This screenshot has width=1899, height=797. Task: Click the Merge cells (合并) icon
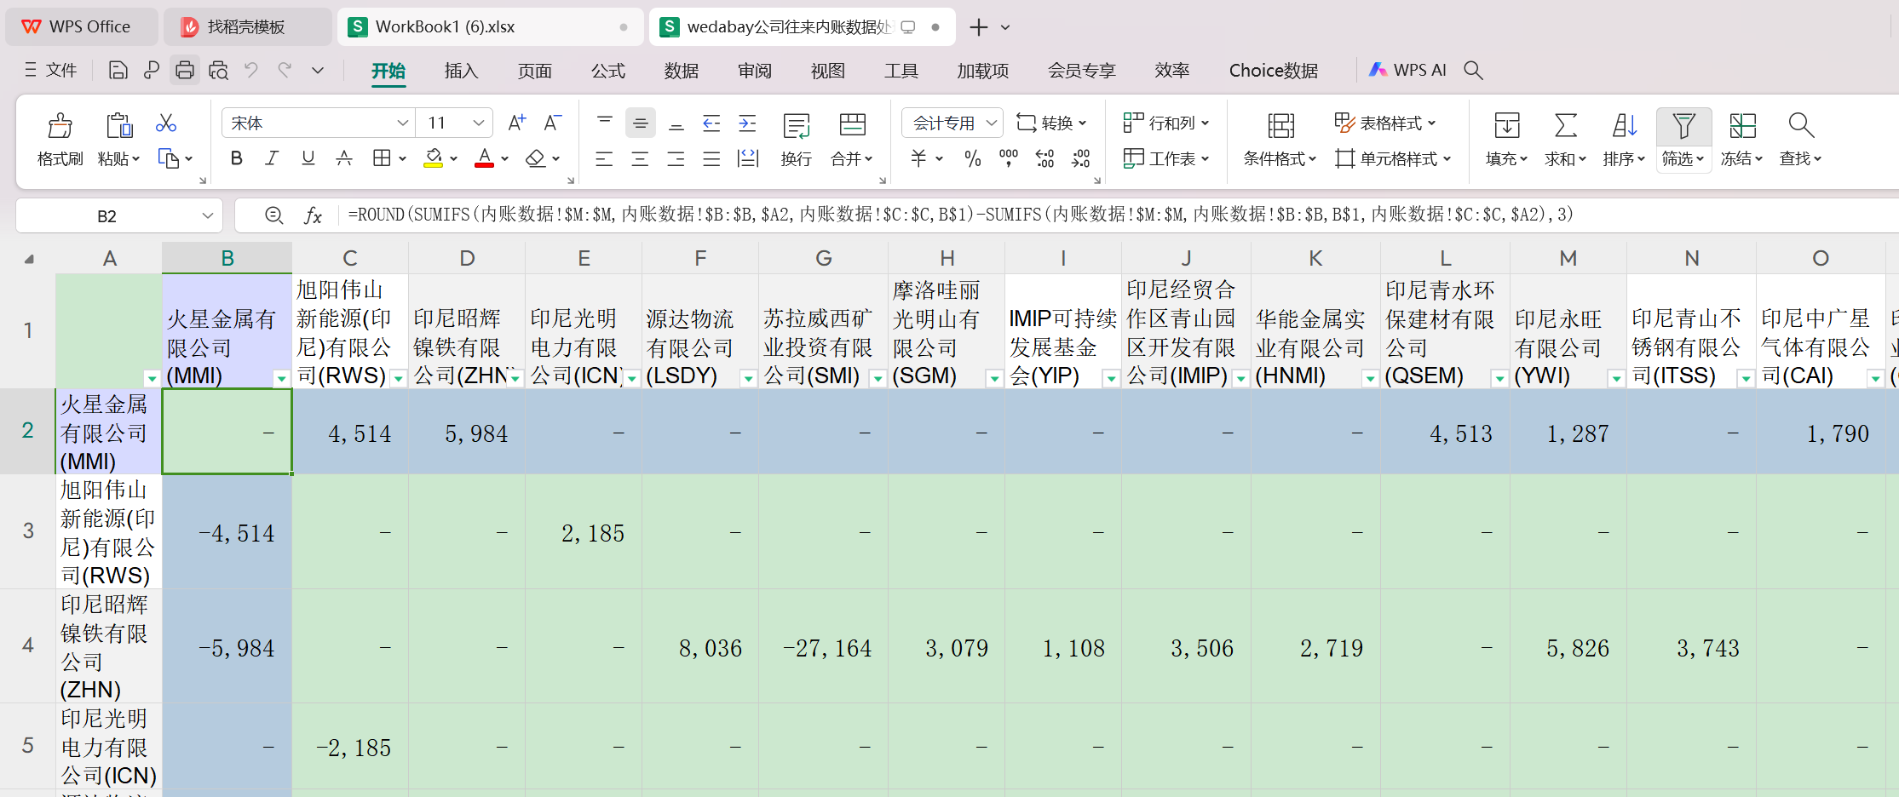click(853, 125)
